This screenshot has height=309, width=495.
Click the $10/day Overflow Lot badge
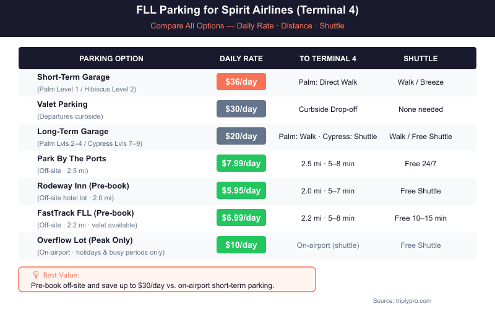coord(241,245)
